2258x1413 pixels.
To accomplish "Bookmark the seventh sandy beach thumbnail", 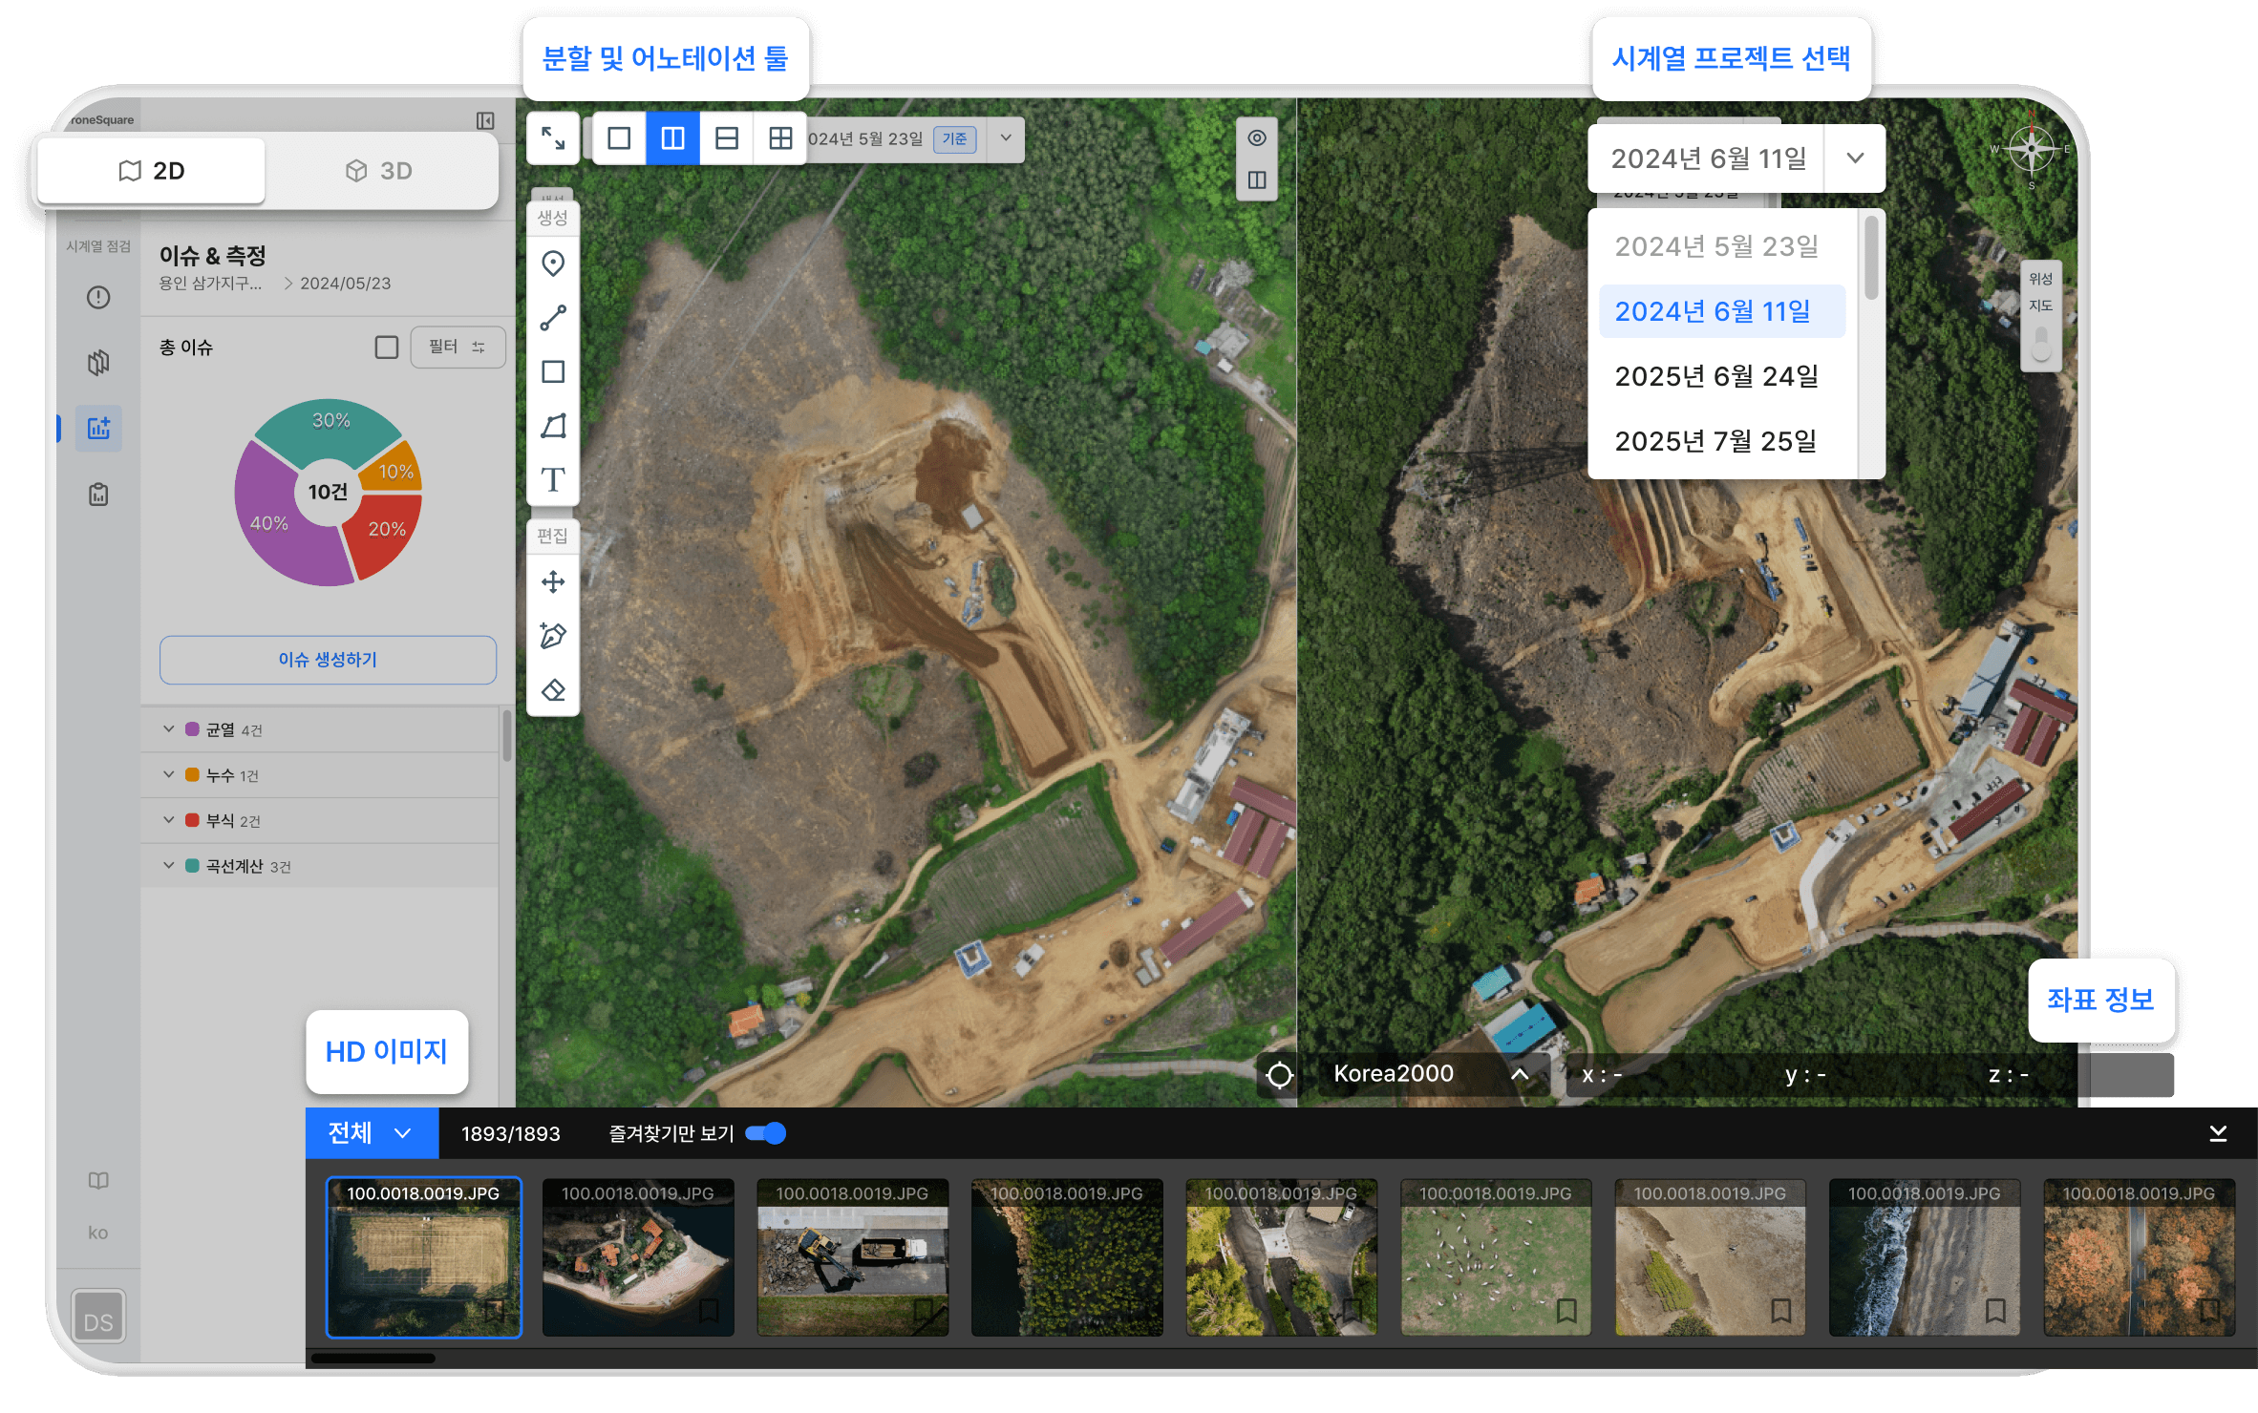I will click(x=1780, y=1310).
